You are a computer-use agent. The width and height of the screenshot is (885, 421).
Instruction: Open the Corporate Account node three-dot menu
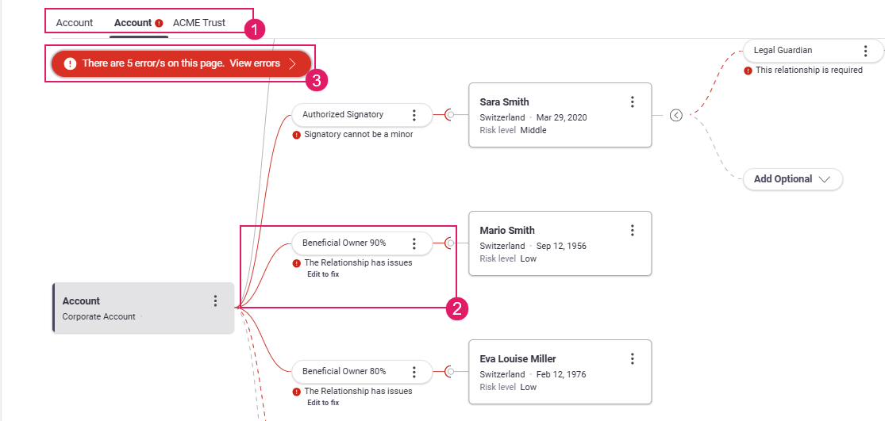[x=215, y=301]
